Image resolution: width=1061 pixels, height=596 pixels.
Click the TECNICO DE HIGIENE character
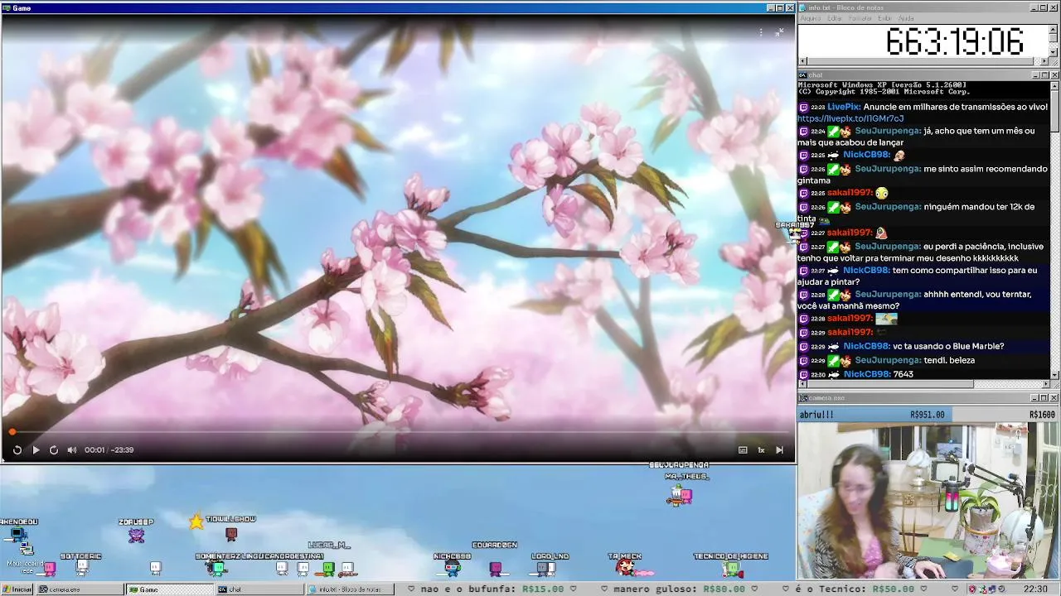[732, 569]
